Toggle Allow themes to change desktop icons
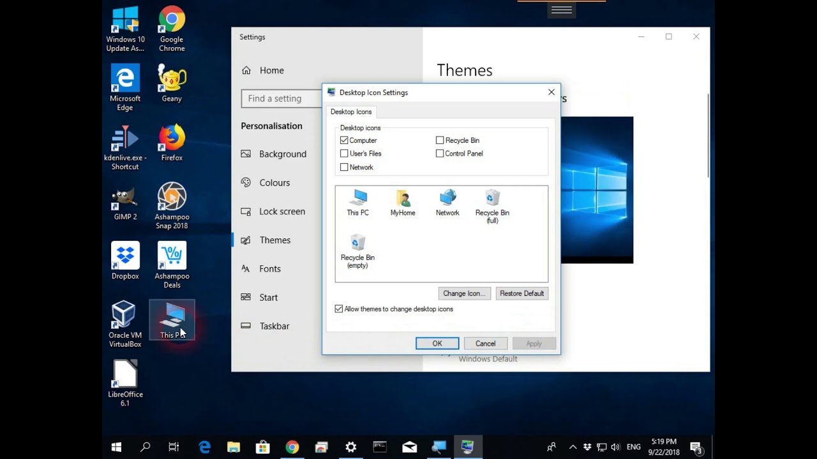This screenshot has height=459, width=817. tap(339, 309)
